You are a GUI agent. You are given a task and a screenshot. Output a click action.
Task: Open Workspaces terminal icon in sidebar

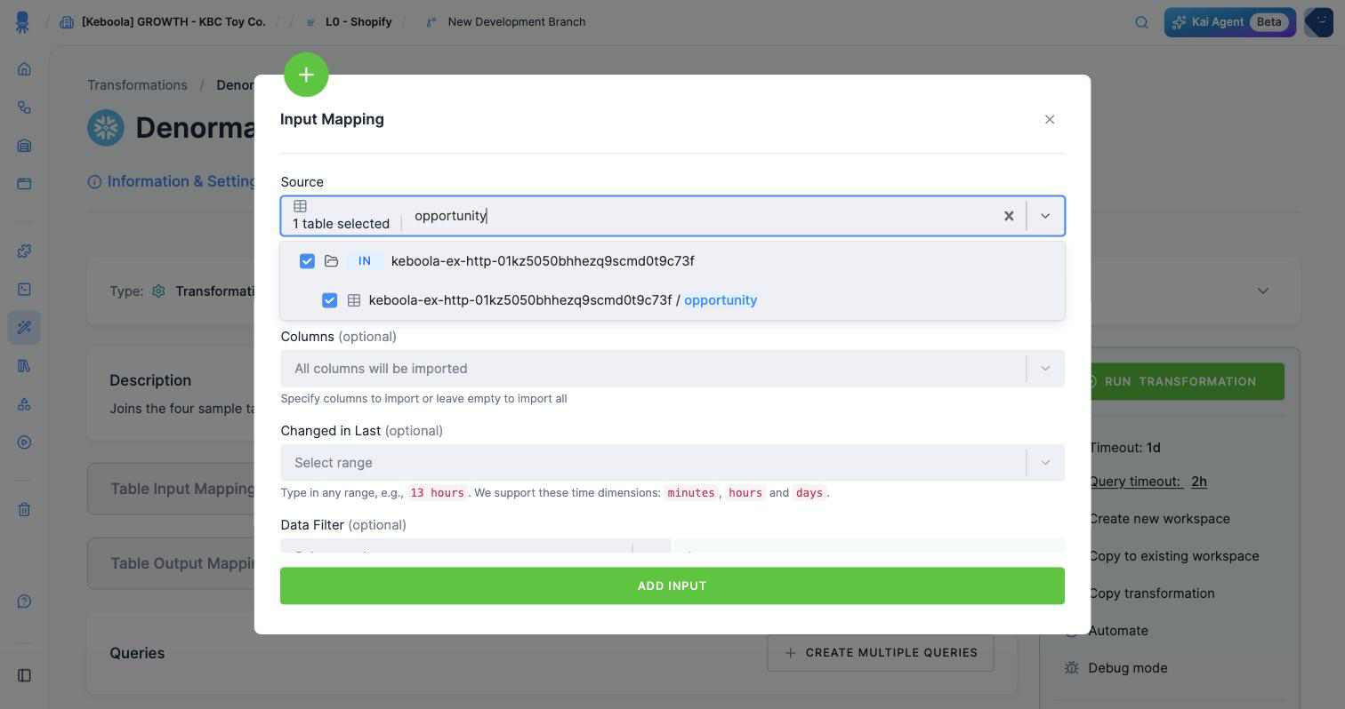[x=24, y=289]
